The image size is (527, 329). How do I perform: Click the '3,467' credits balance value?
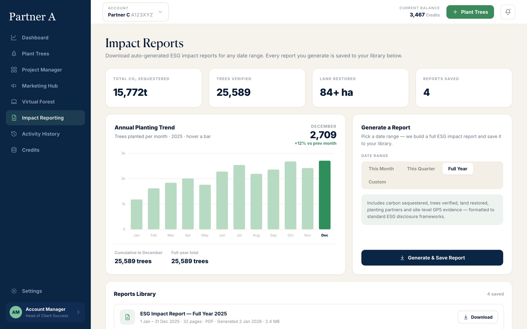[417, 15]
